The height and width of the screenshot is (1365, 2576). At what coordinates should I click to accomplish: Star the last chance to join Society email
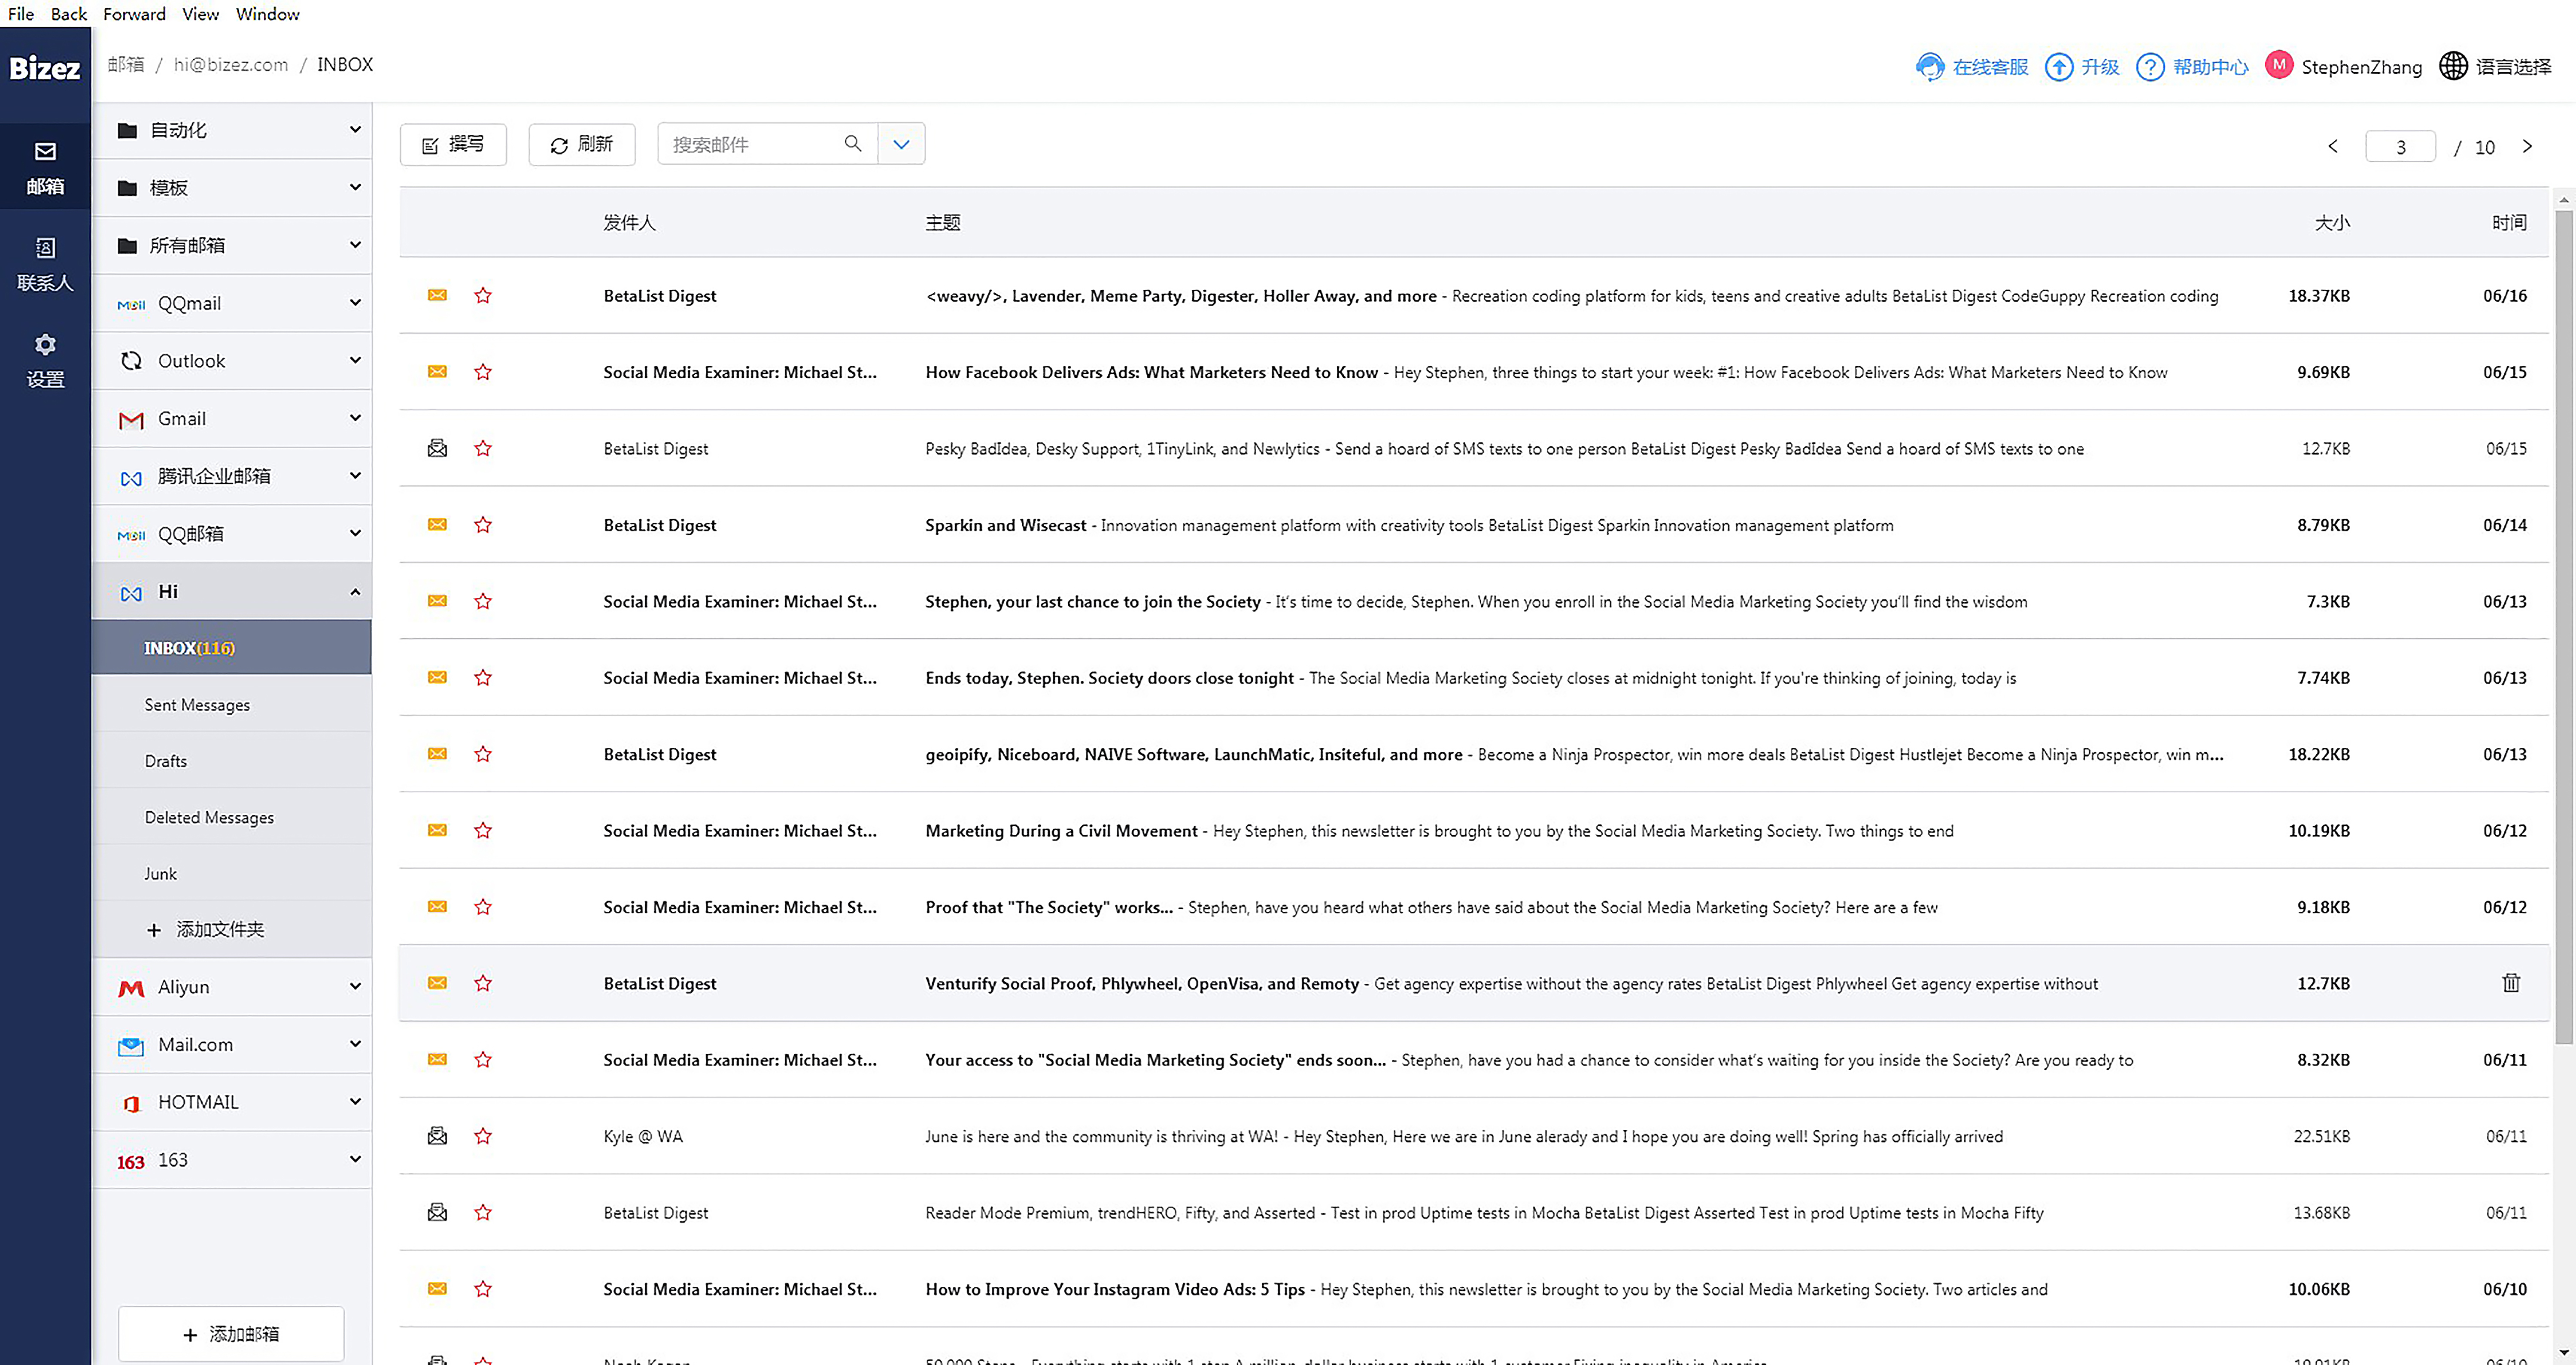[483, 601]
